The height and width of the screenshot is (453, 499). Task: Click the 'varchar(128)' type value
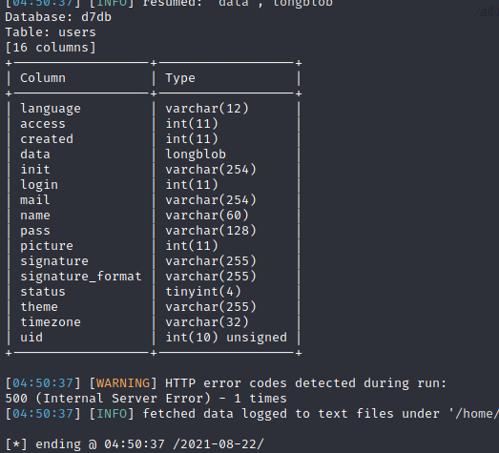tap(211, 231)
